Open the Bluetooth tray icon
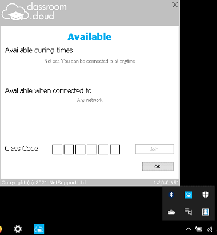Screen dimensions: 217x235 click(x=171, y=195)
